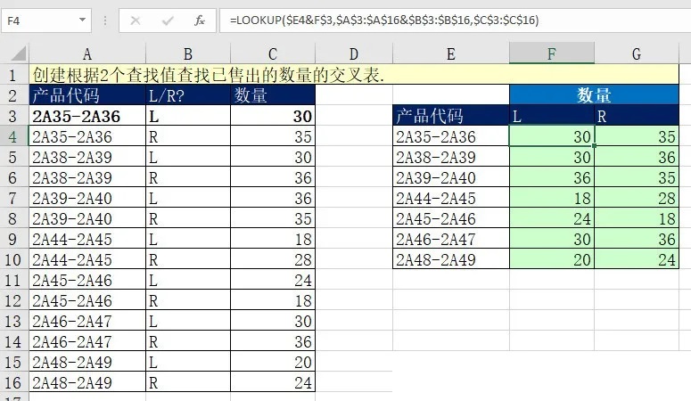Click the Name Box showing F4
Image resolution: width=691 pixels, height=401 pixels.
(x=46, y=20)
